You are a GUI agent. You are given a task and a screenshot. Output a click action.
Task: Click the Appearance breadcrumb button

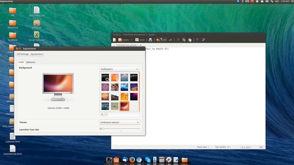click(37, 54)
